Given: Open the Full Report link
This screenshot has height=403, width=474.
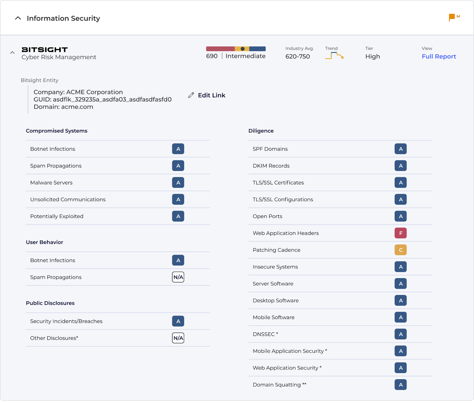Looking at the screenshot, I should (439, 56).
